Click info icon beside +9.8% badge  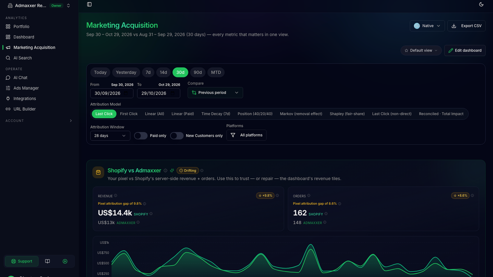pos(278,196)
